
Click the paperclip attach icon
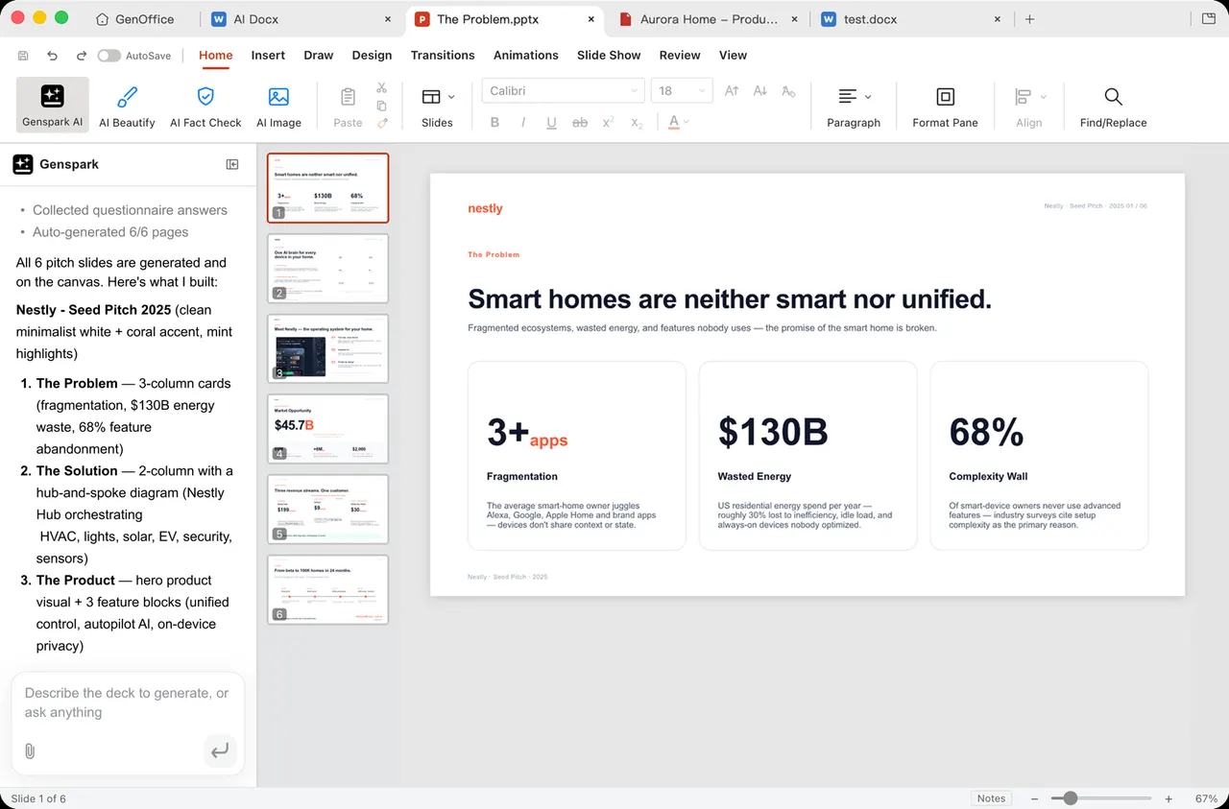pos(30,750)
